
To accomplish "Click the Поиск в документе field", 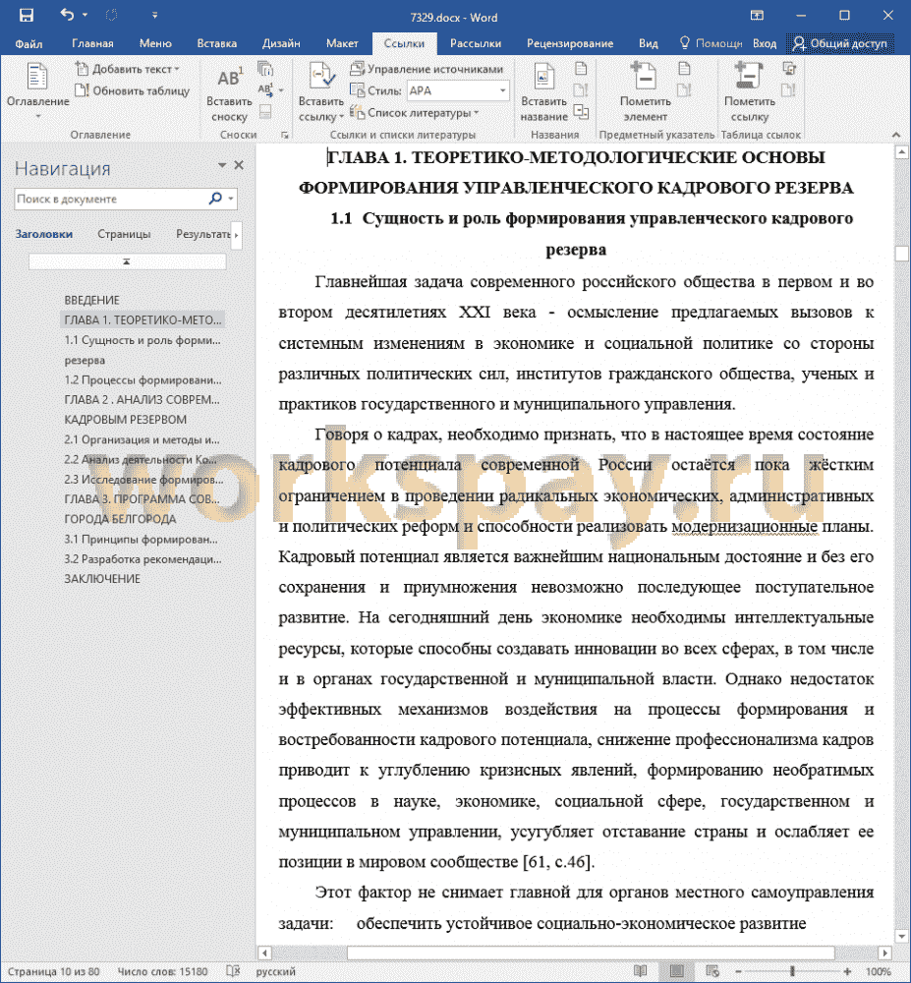I will coord(110,199).
